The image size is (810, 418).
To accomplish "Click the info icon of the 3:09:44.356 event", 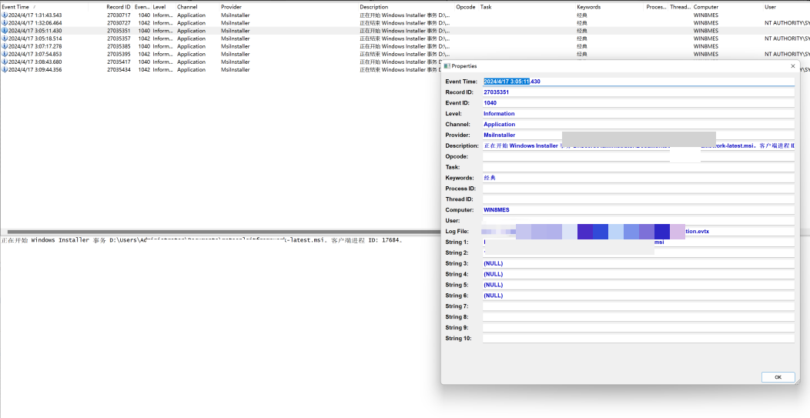I will pyautogui.click(x=5, y=70).
